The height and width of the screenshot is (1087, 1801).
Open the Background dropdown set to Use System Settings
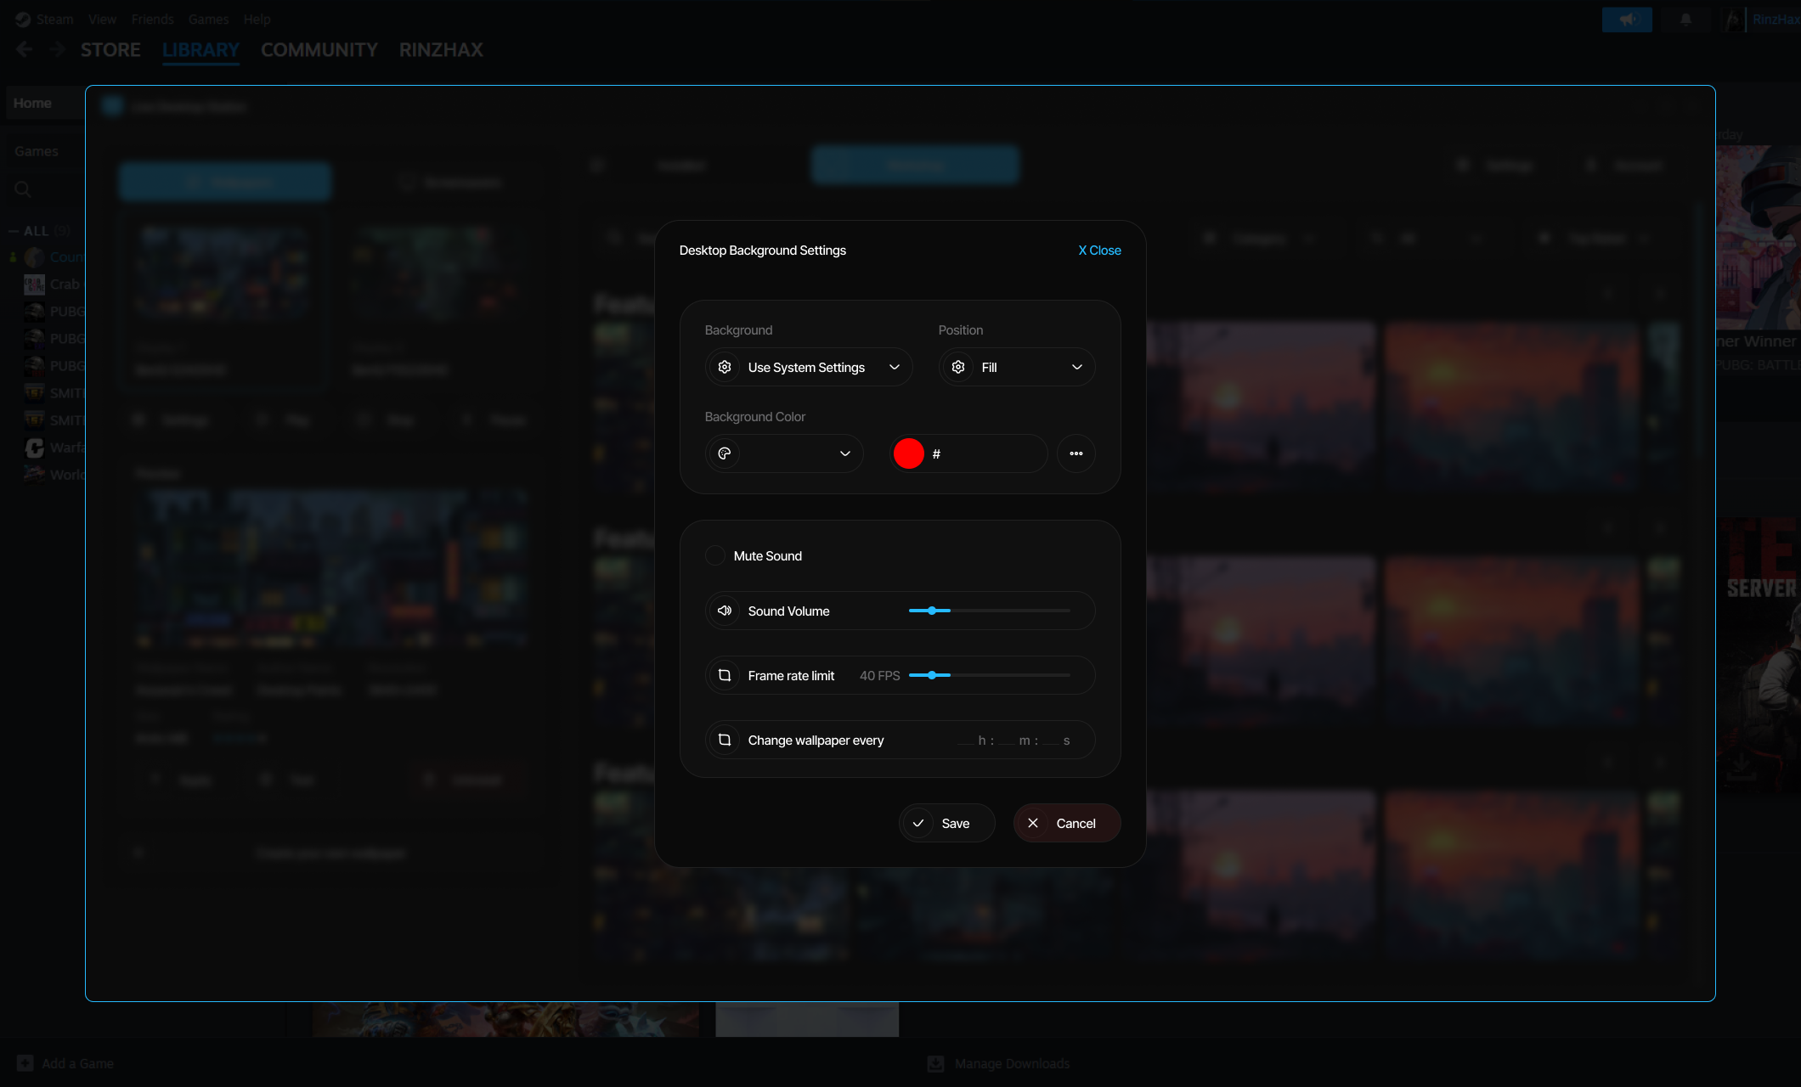(809, 367)
